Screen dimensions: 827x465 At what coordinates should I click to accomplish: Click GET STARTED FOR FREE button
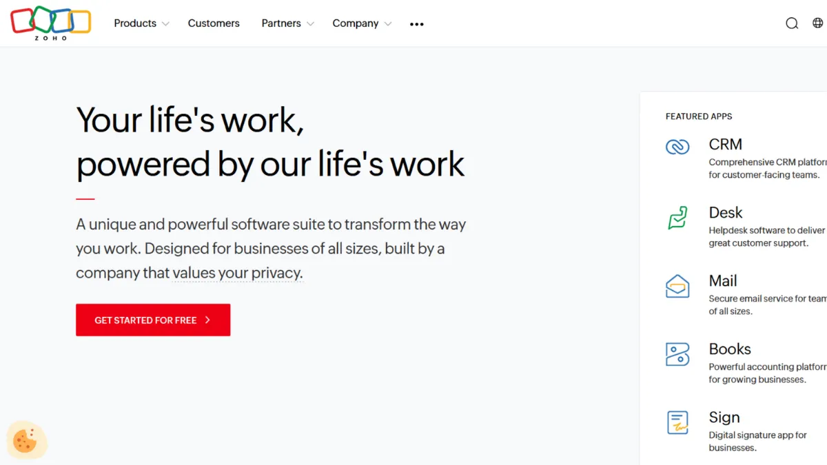(x=152, y=320)
